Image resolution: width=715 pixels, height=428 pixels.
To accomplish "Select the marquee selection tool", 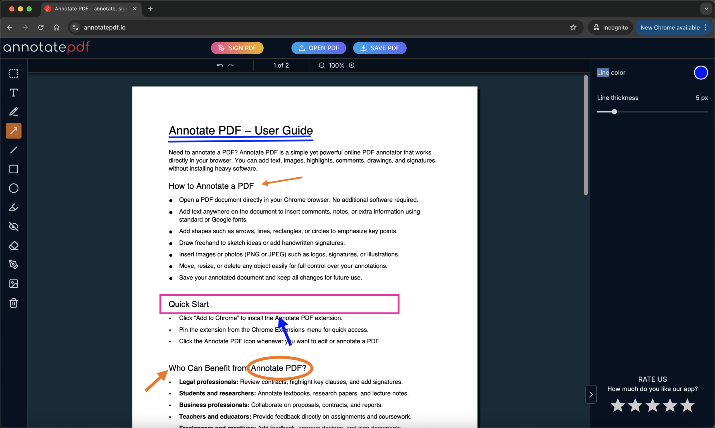I will coord(14,73).
